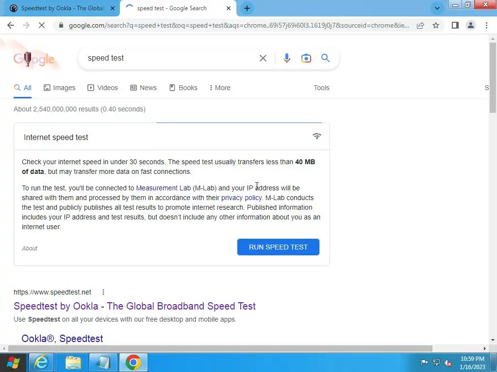Screen dimensions: 497x372
Task: Close the Speedtest by Ookla tab
Action: coord(113,8)
